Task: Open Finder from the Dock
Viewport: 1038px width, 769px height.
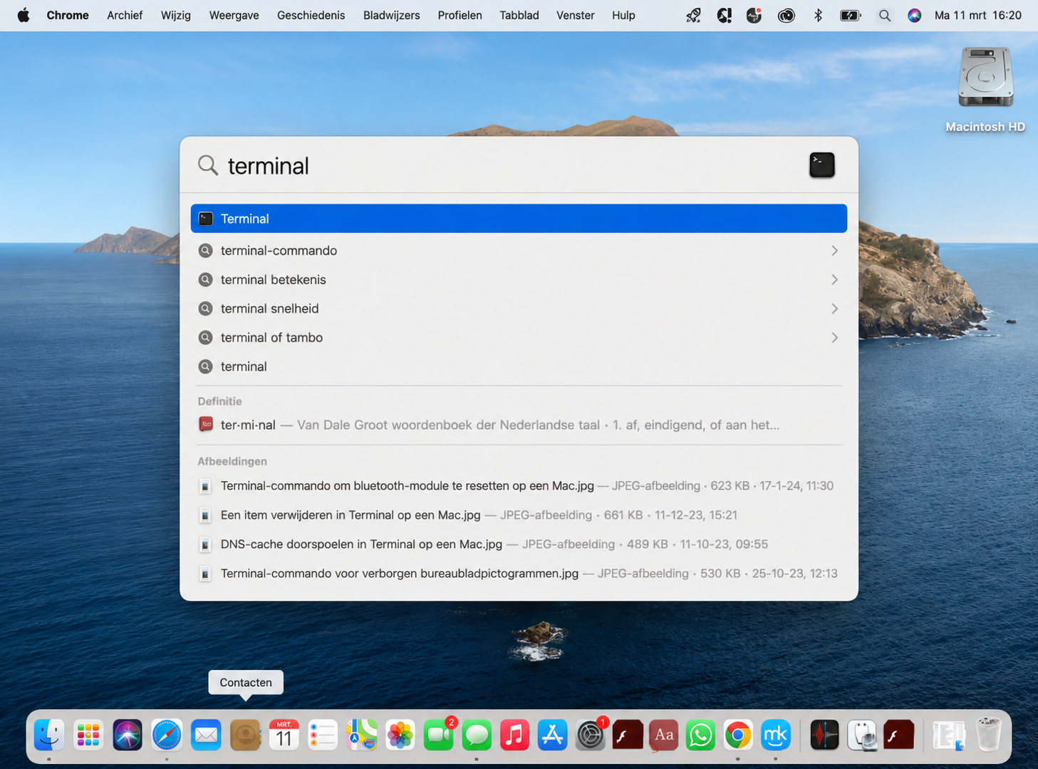Action: (49, 735)
